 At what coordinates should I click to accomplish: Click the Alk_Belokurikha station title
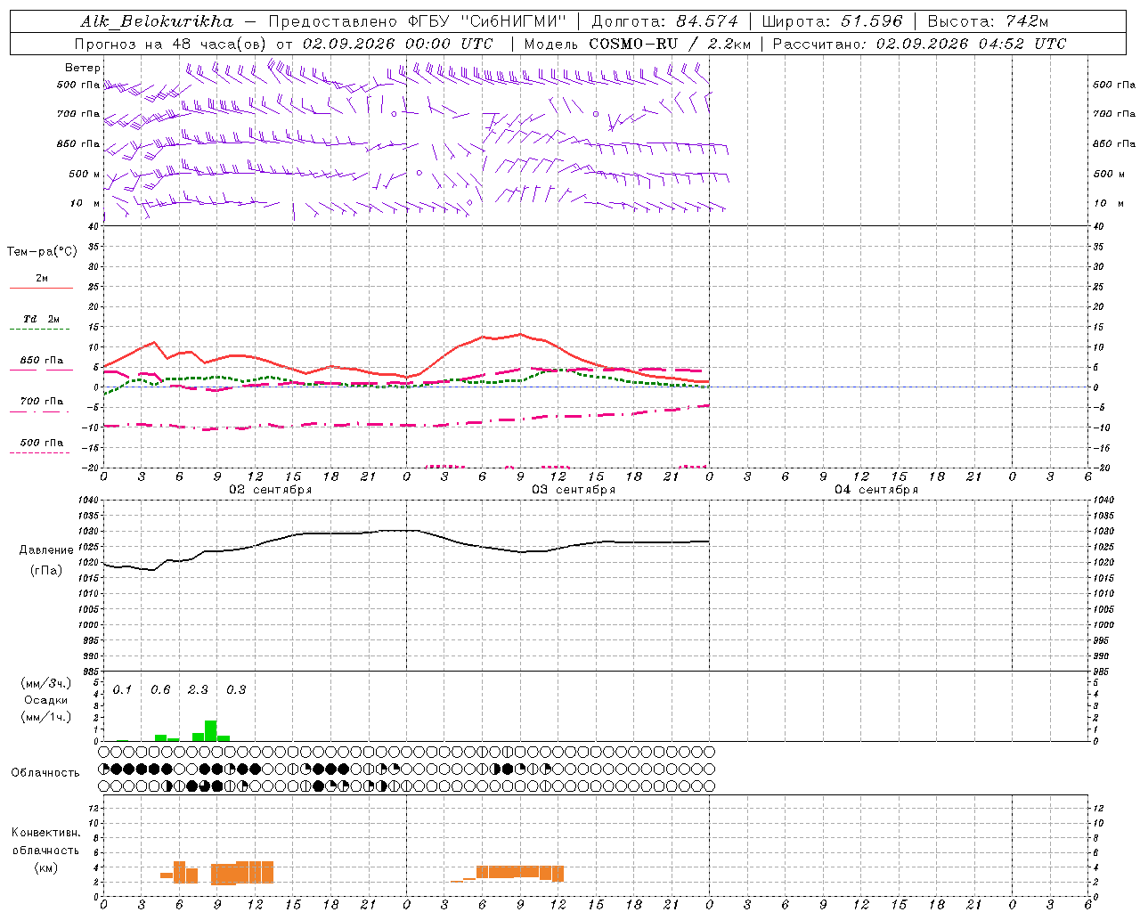[x=157, y=21]
